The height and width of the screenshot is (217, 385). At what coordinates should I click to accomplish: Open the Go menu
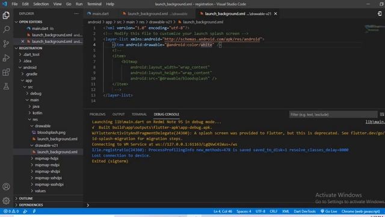tap(69, 4)
